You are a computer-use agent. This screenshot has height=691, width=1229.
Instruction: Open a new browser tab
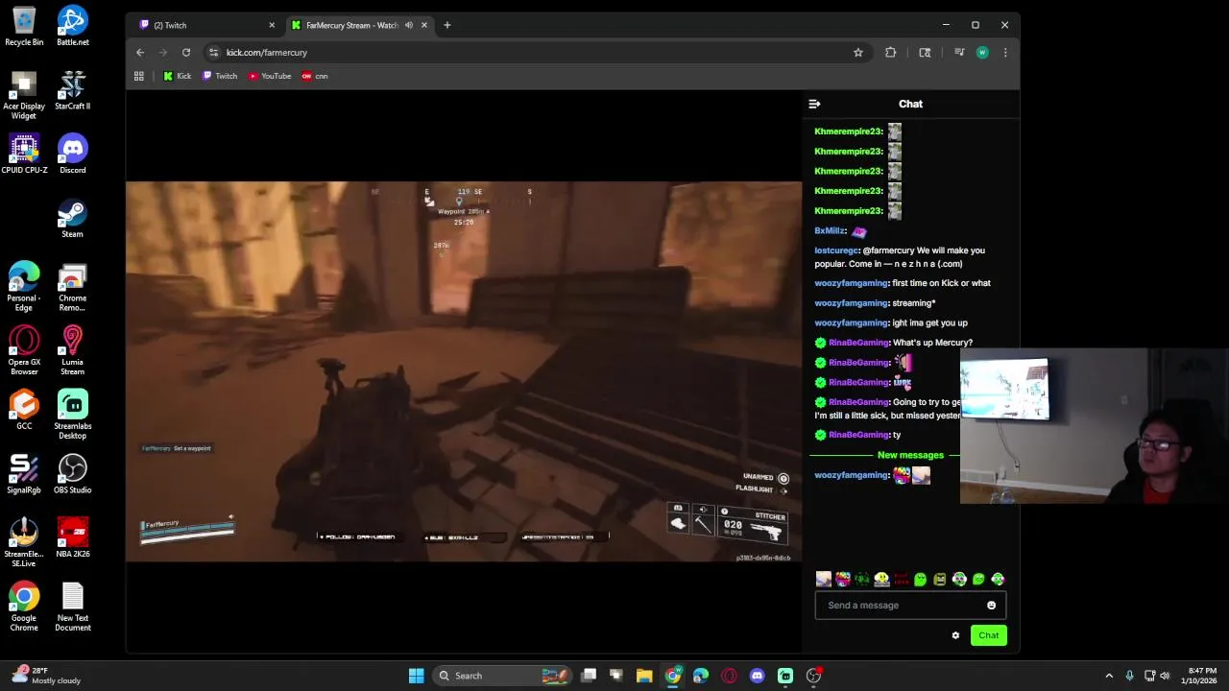(x=446, y=25)
